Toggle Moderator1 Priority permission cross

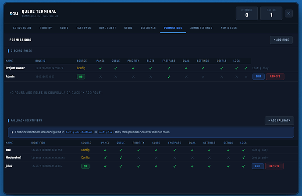(x=139, y=157)
